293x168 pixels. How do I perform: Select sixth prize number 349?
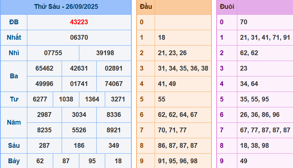tap(114, 146)
